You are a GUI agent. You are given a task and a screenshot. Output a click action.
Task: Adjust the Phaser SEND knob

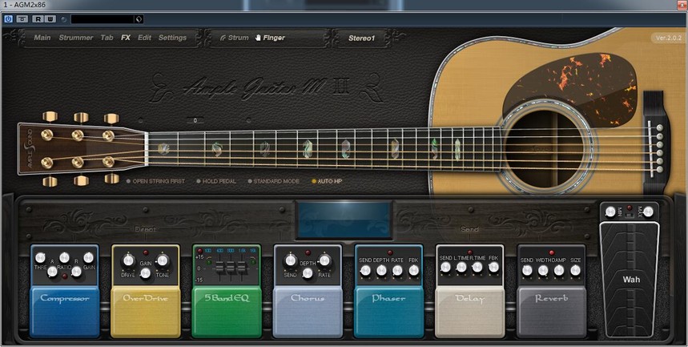pyautogui.click(x=365, y=271)
